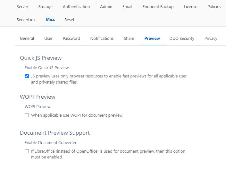The width and height of the screenshot is (226, 171).
Task: Select the ServerLink tab
Action: [x=27, y=20]
